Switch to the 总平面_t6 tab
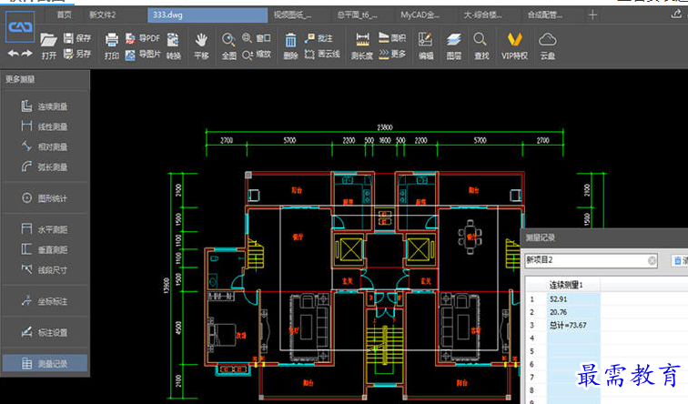This screenshot has width=688, height=404. click(357, 15)
